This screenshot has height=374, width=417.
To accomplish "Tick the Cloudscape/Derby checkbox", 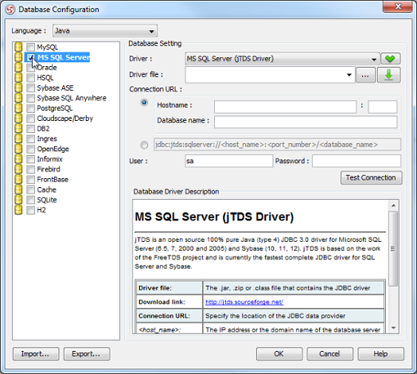I will [x=30, y=119].
